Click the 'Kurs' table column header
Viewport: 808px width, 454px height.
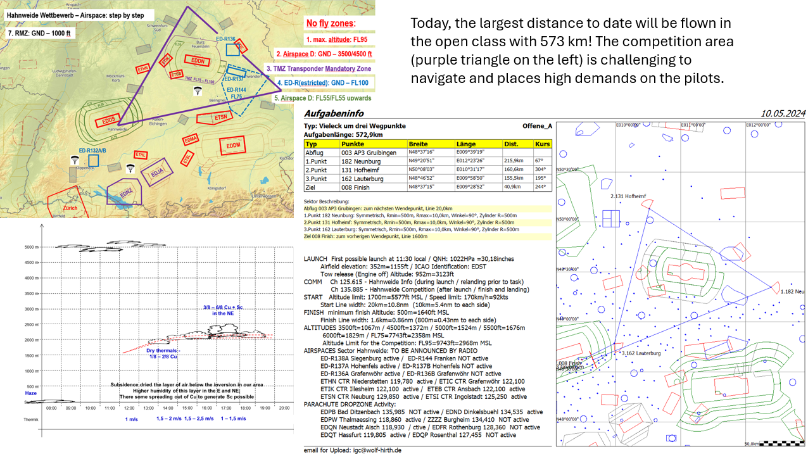[x=543, y=144]
